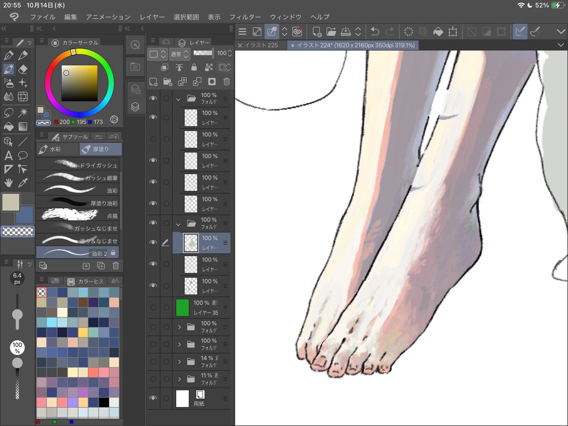The image size is (568, 426).
Task: Click the brush size slider handle
Action: tap(18, 314)
